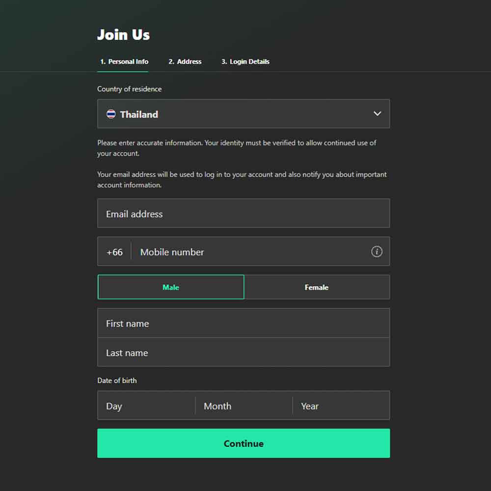Viewport: 491px width, 491px height.
Task: Click the info icon in Mobile number field
Action: [377, 252]
